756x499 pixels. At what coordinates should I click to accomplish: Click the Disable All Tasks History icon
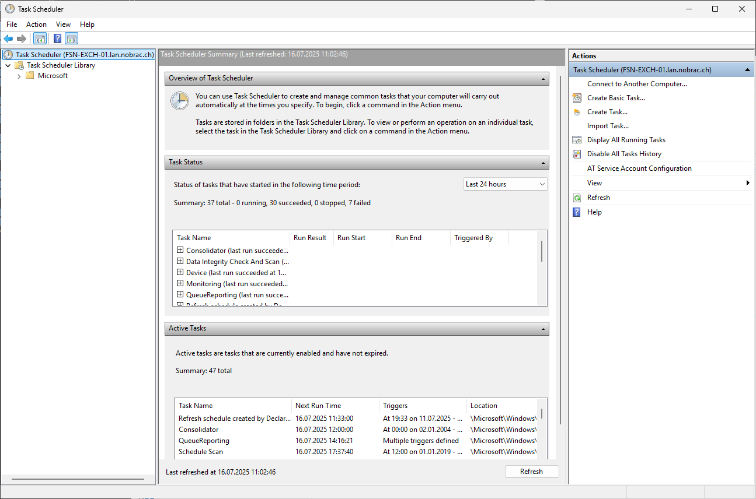pyautogui.click(x=577, y=154)
